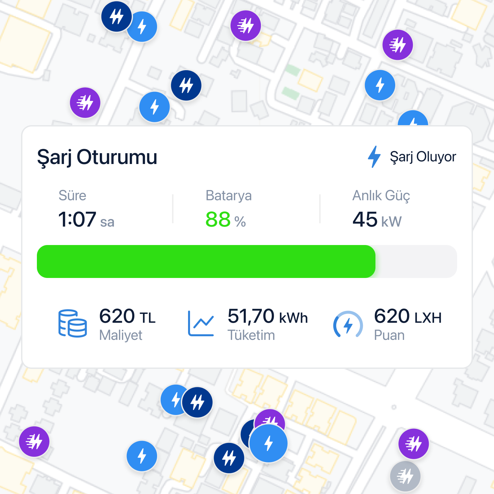Select the purple pin above the gray pin
The height and width of the screenshot is (494, 494).
coord(414,444)
